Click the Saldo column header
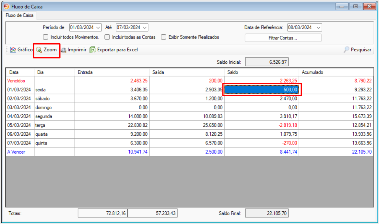The image size is (379, 224). coord(262,72)
